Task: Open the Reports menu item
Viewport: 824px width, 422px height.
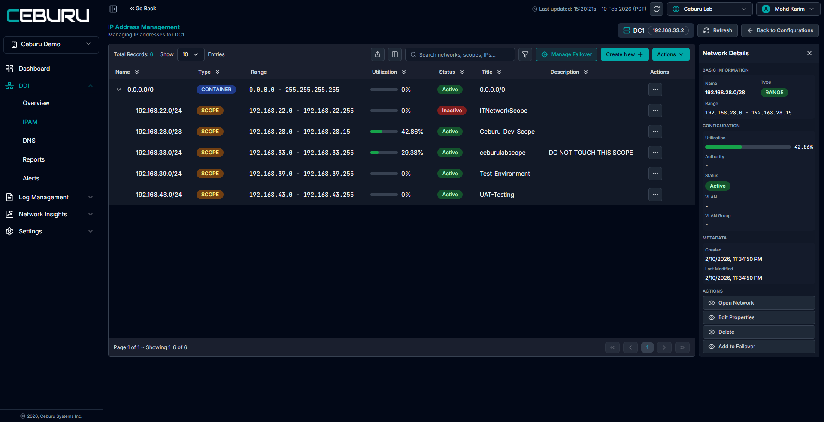Action: coord(33,159)
